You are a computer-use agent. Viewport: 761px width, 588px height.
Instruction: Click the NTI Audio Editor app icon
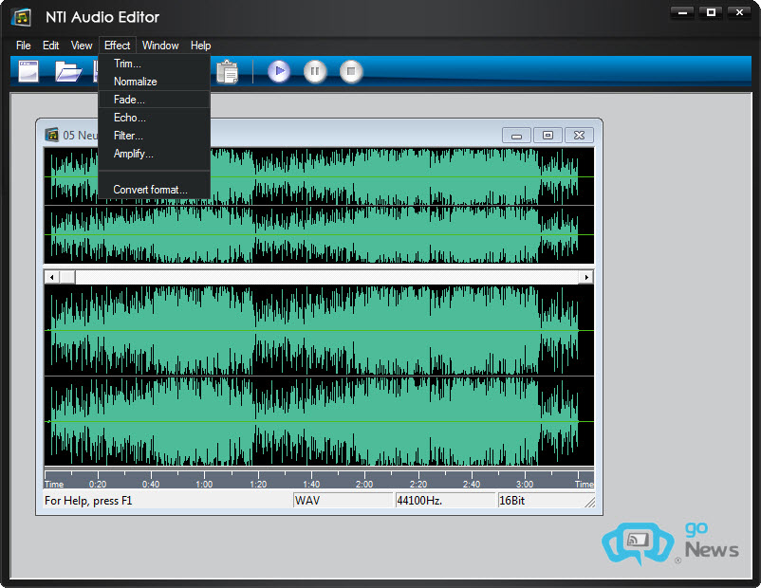pyautogui.click(x=22, y=17)
